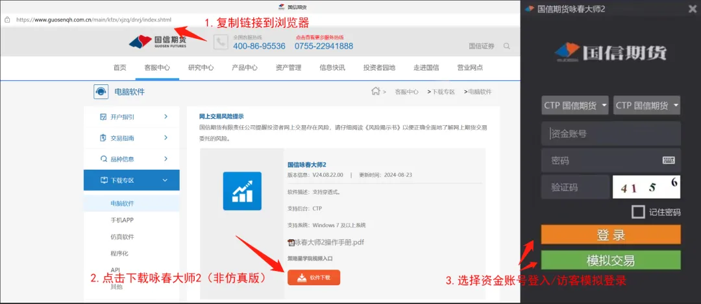Click the 国信期货 logo in the login window
701x304 pixels.
coord(610,52)
